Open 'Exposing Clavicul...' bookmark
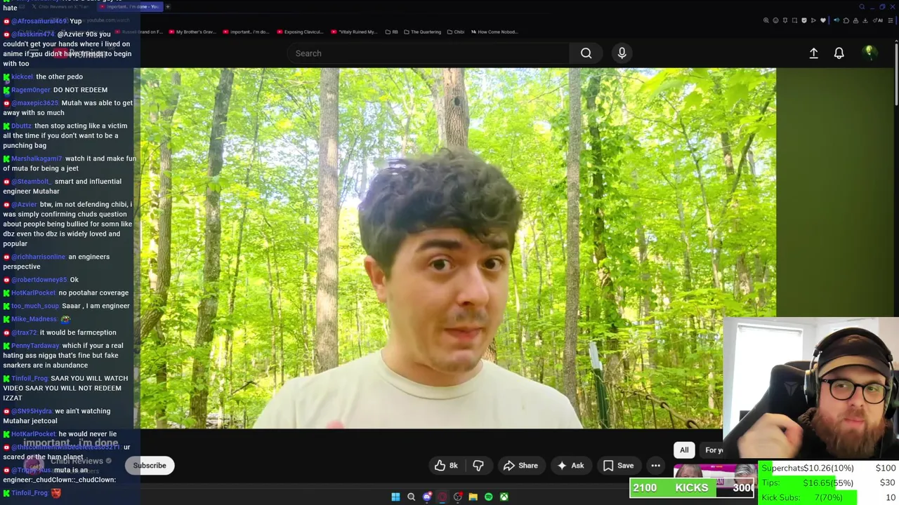Image resolution: width=899 pixels, height=505 pixels. point(300,32)
